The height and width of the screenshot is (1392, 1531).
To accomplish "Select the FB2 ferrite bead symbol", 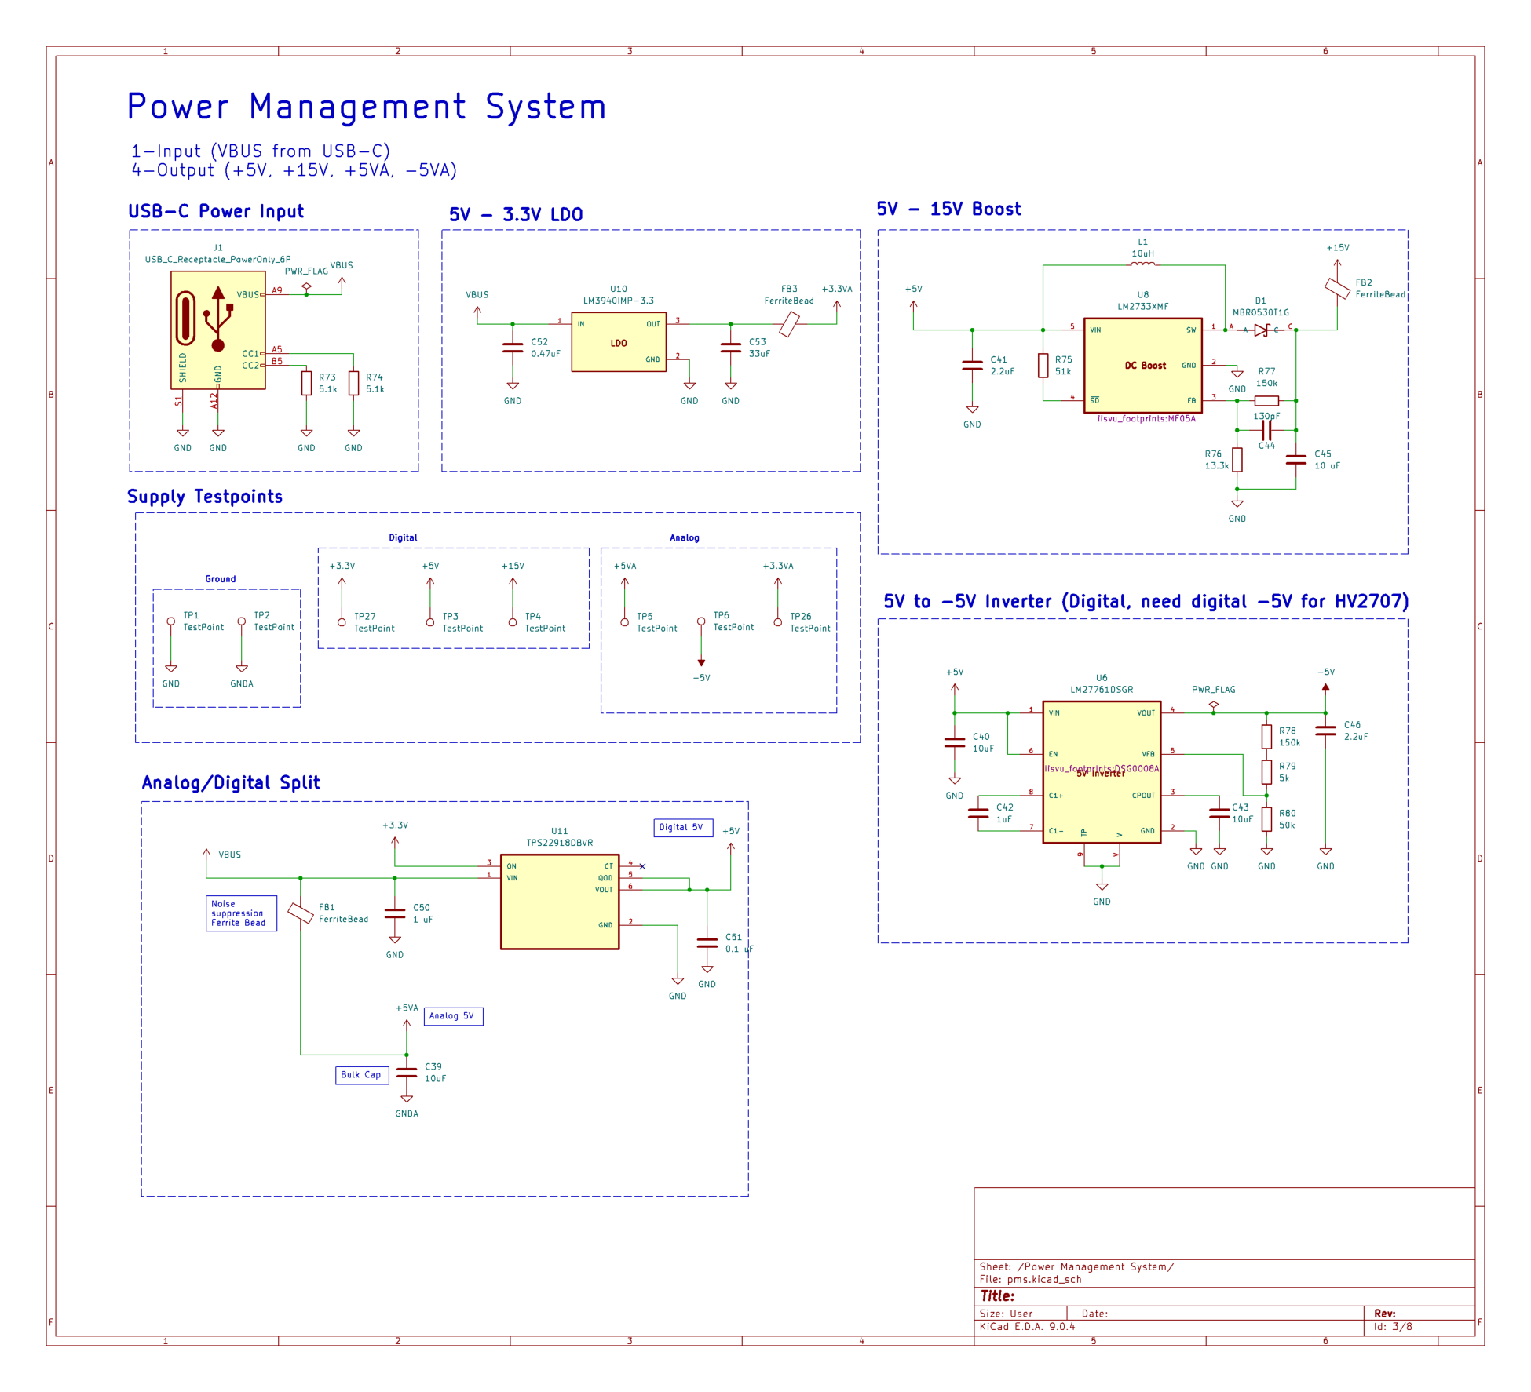I will click(1338, 288).
